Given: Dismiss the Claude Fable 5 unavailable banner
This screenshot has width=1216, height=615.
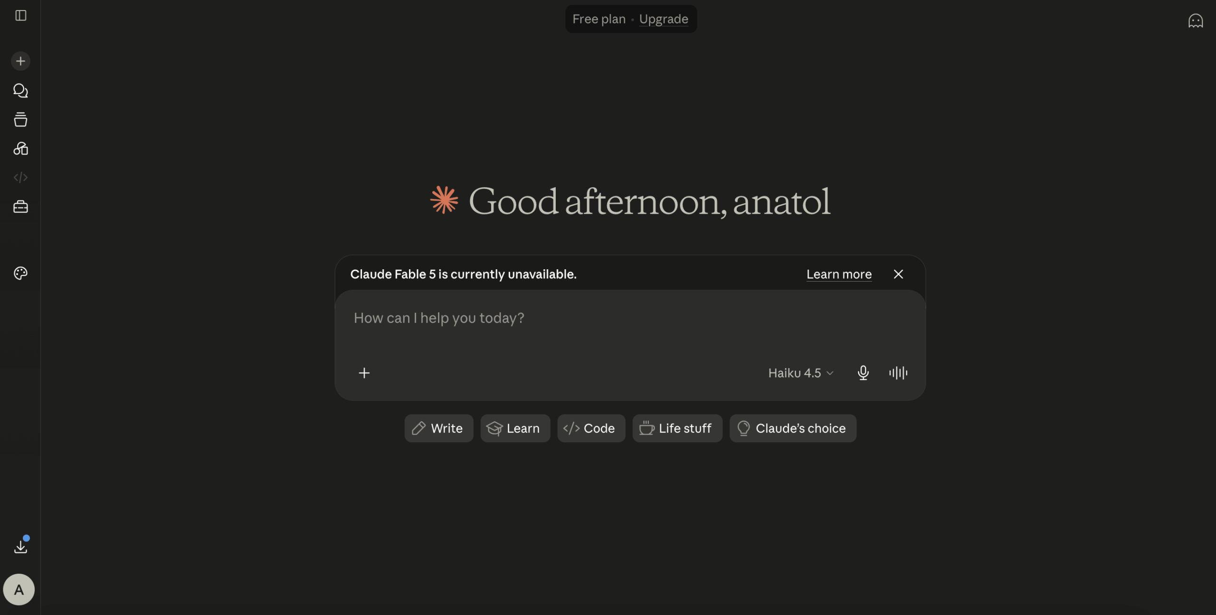Looking at the screenshot, I should [x=898, y=274].
